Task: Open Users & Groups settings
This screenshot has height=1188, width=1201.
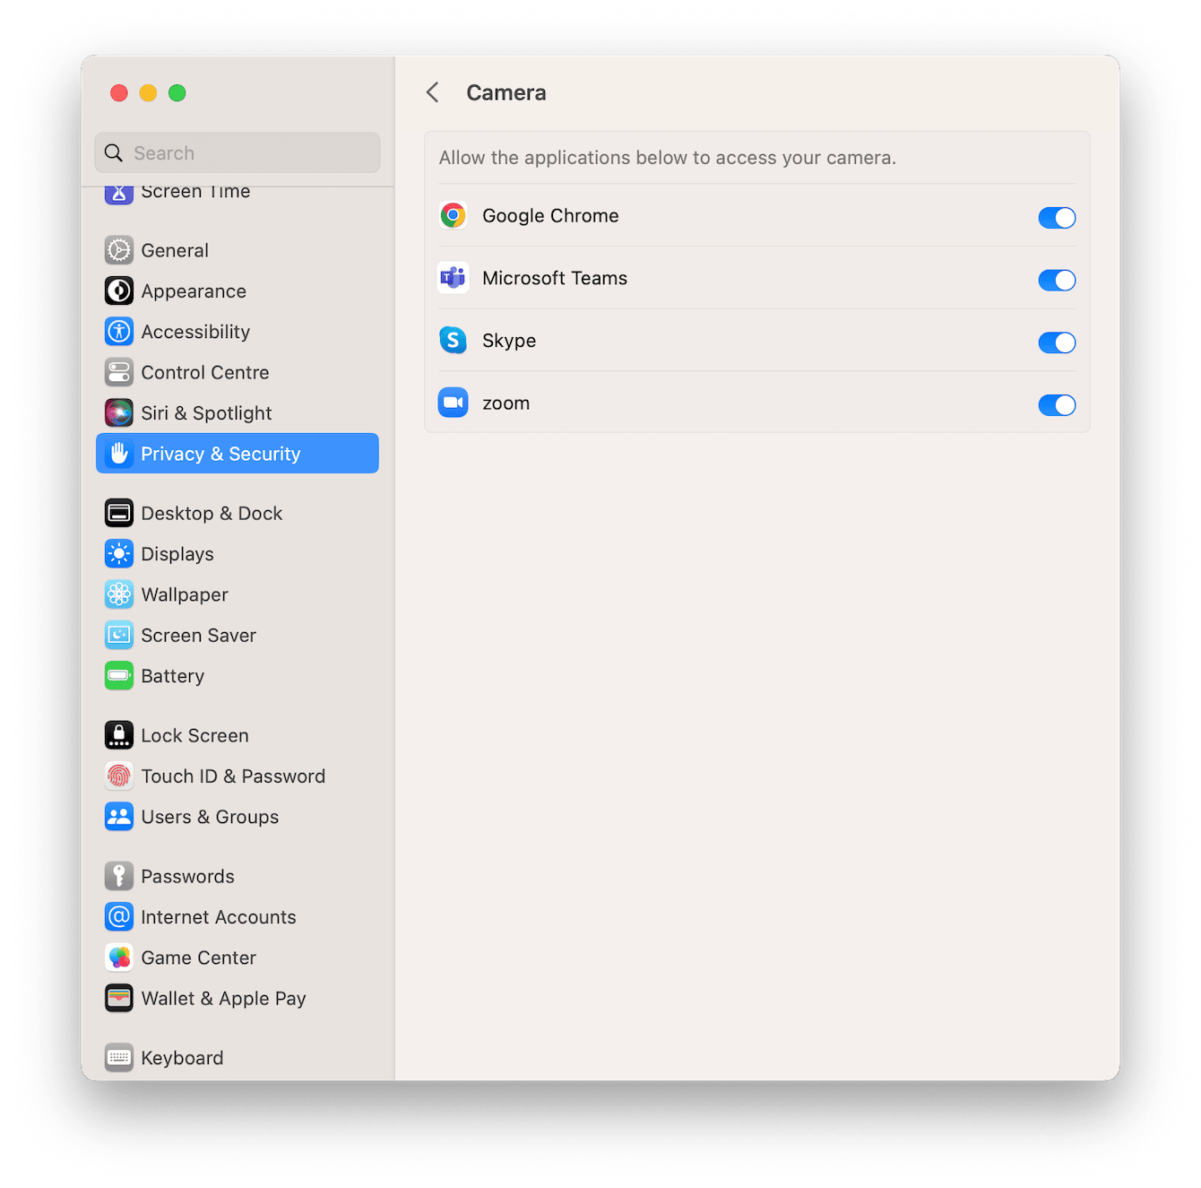Action: pos(210,816)
